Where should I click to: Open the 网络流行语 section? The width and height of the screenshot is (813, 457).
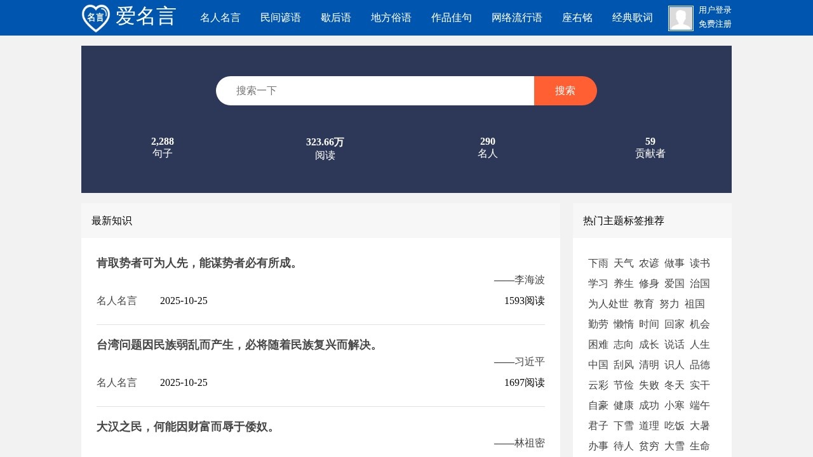[516, 18]
